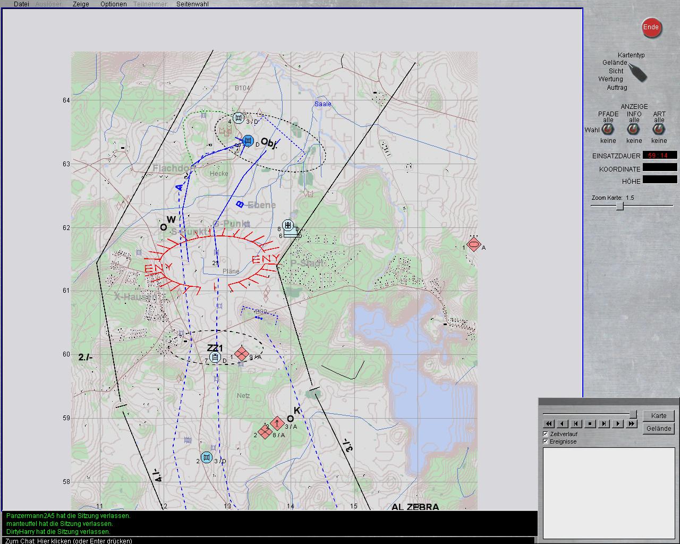The height and width of the screenshot is (544, 680).
Task: Jump to end of replay
Action: coord(631,424)
